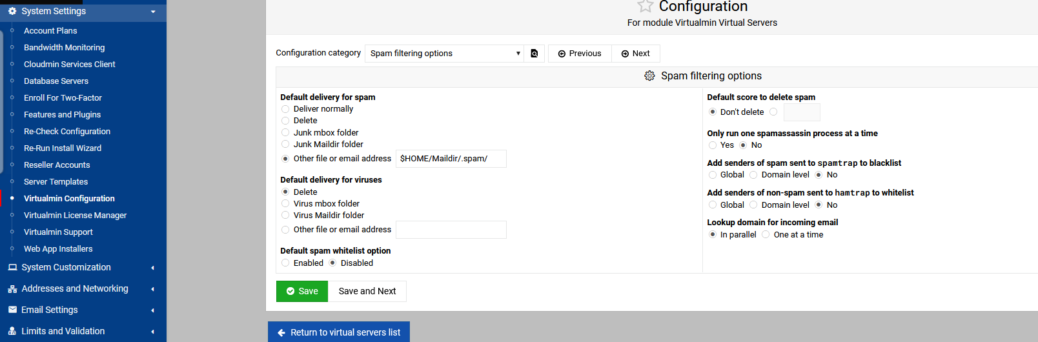The width and height of the screenshot is (1038, 342).
Task: Click the Spam filtering options gear icon
Action: coord(649,76)
